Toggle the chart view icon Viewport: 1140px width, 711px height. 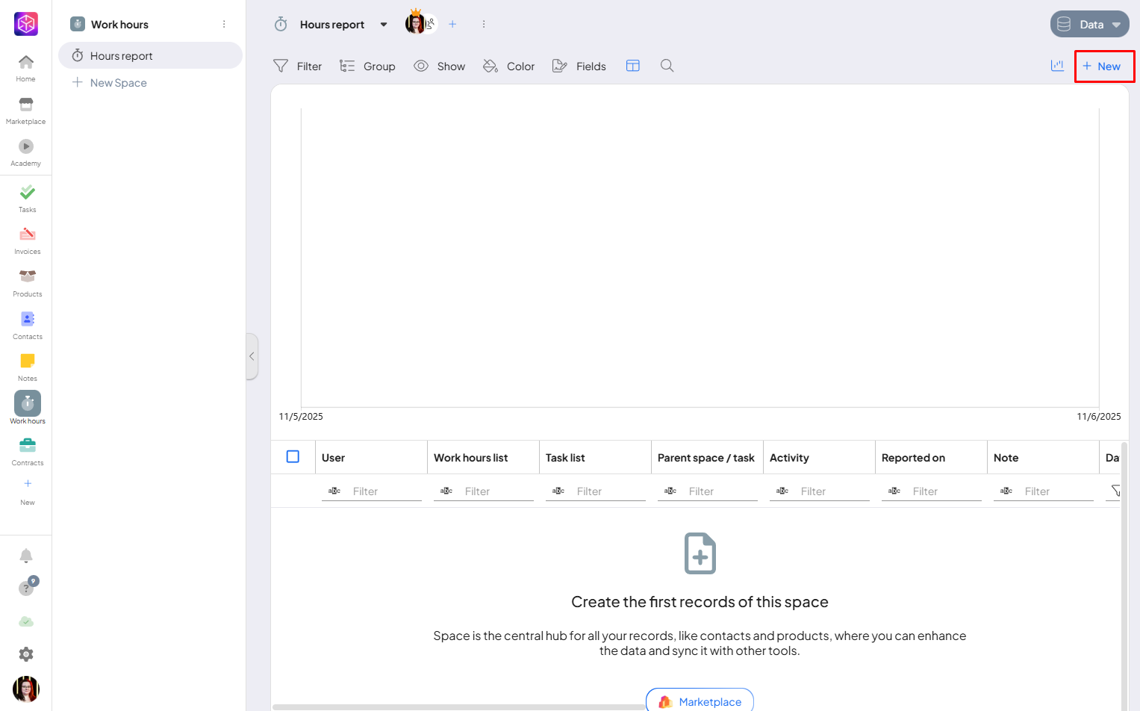[1057, 66]
